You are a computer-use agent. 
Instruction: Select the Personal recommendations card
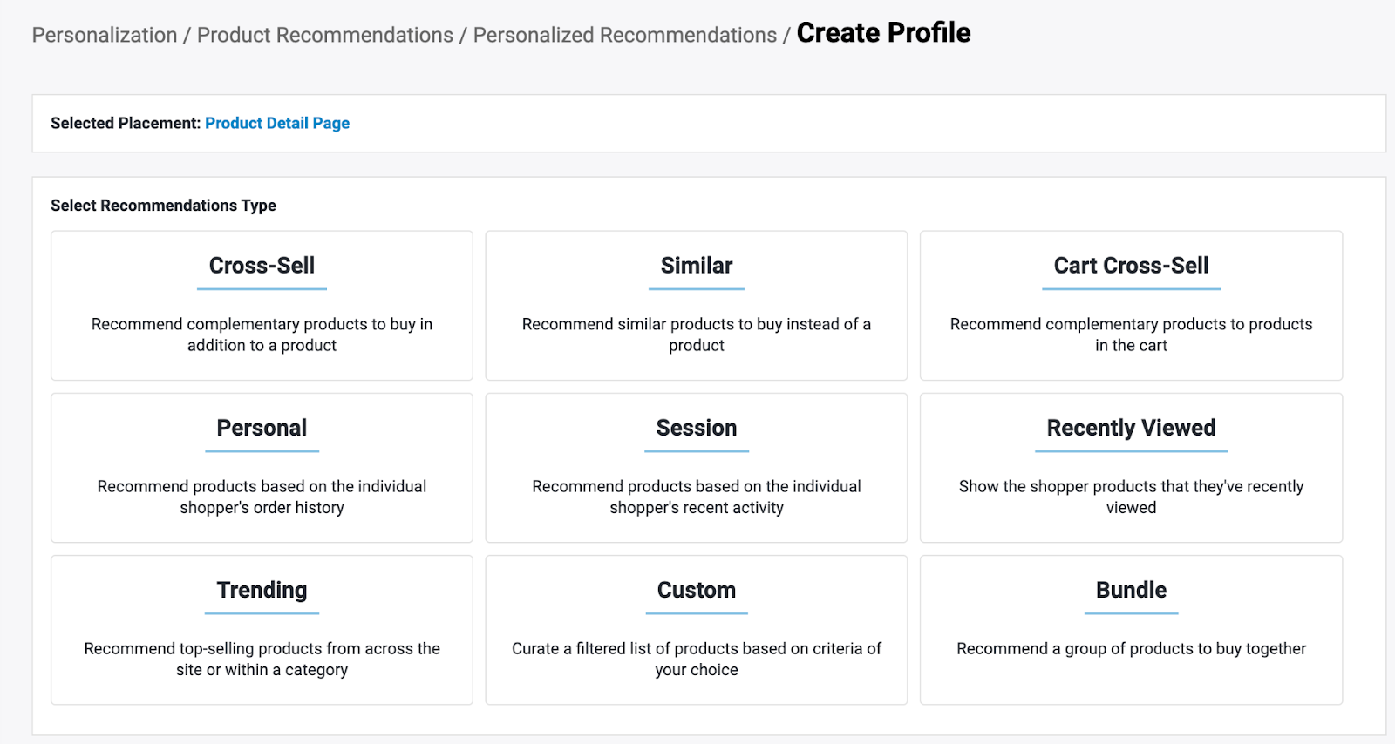pos(262,428)
